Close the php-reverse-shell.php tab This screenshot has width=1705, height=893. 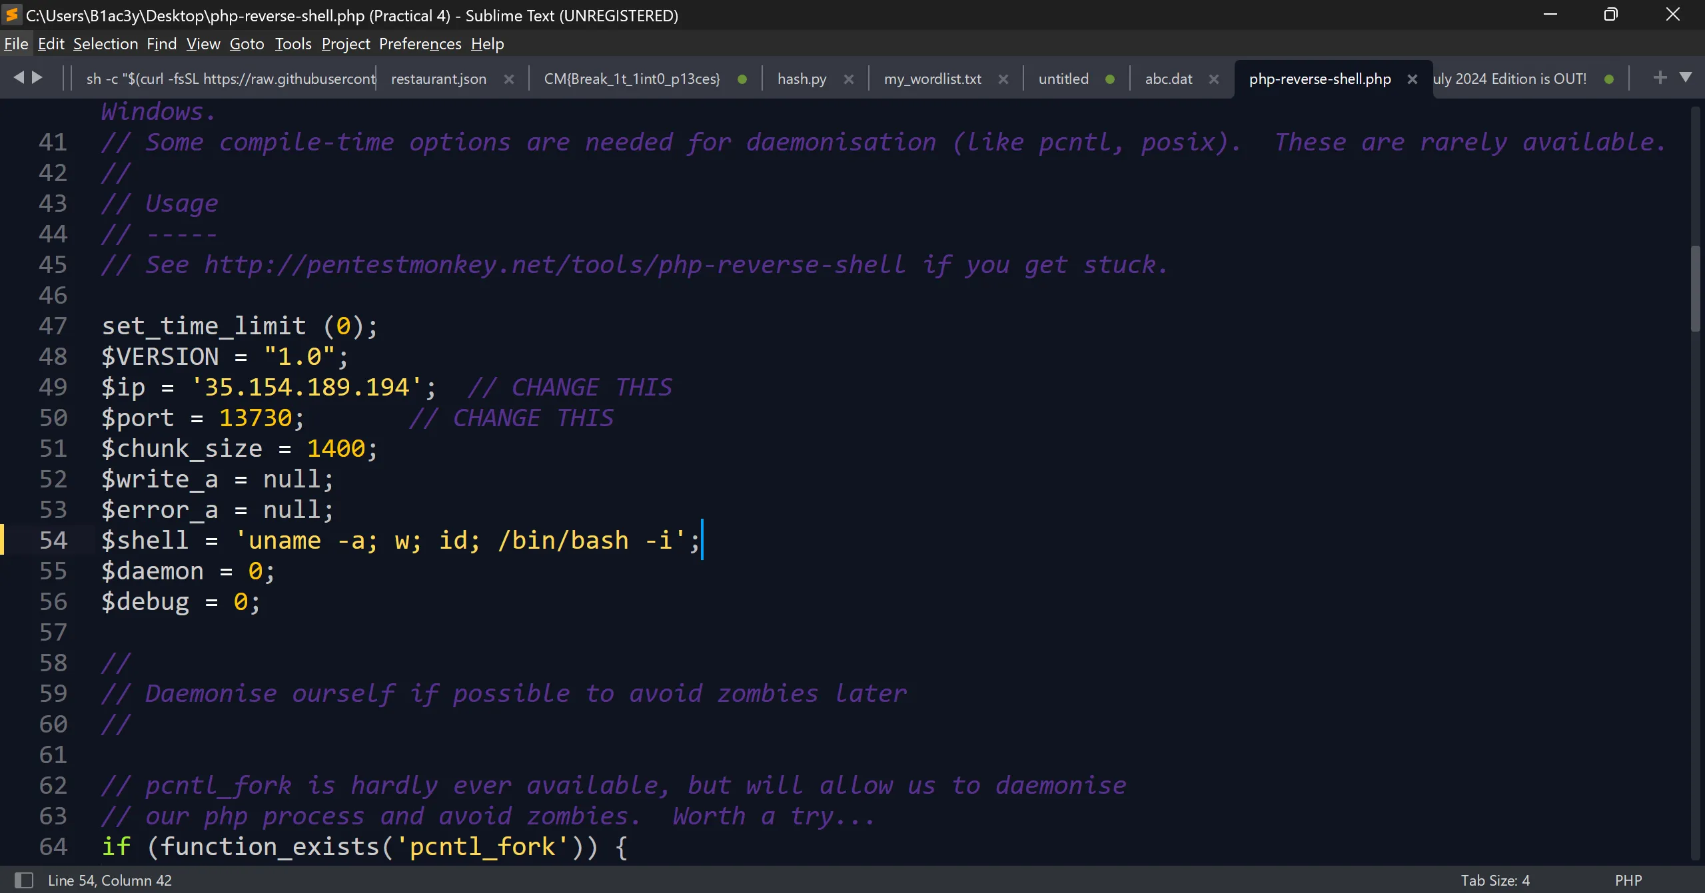tap(1412, 79)
